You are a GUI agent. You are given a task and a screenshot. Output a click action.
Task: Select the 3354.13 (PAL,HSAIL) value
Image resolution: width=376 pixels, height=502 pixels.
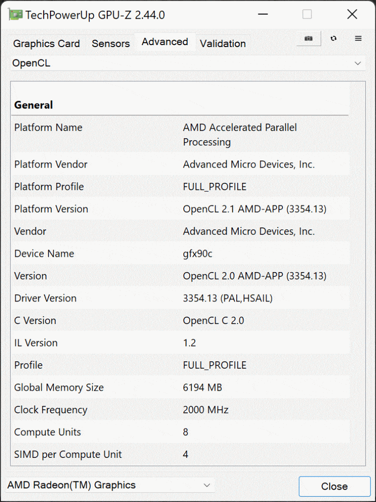pos(228,299)
